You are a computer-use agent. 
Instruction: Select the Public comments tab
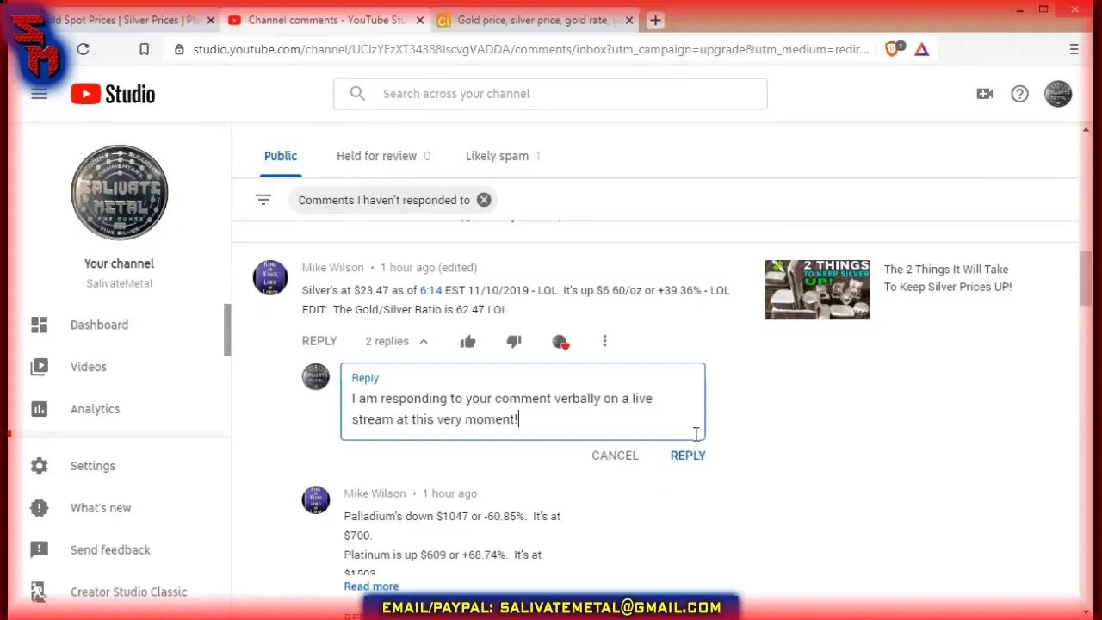click(x=281, y=156)
